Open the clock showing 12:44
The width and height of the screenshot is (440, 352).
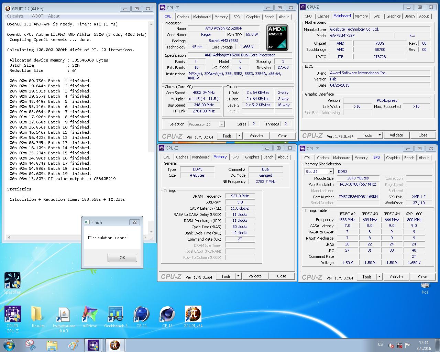(x=424, y=345)
